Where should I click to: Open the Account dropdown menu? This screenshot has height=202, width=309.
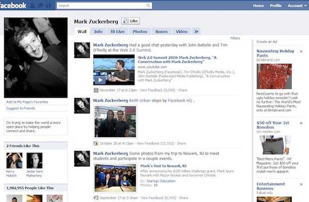coord(297,5)
